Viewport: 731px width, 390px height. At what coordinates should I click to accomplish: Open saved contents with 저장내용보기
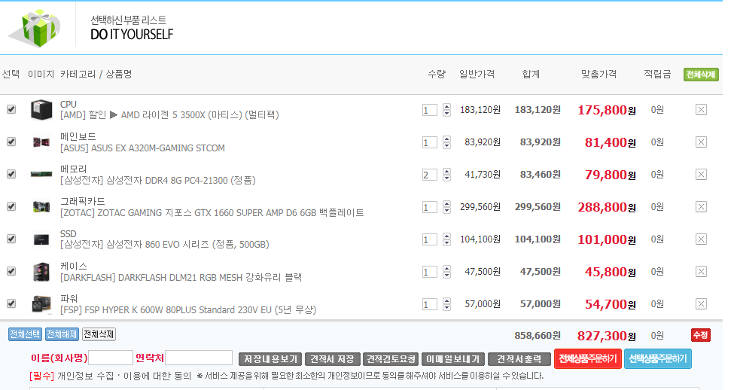(270, 358)
